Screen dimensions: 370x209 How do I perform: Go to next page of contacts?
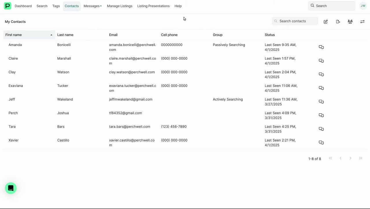click(350, 158)
